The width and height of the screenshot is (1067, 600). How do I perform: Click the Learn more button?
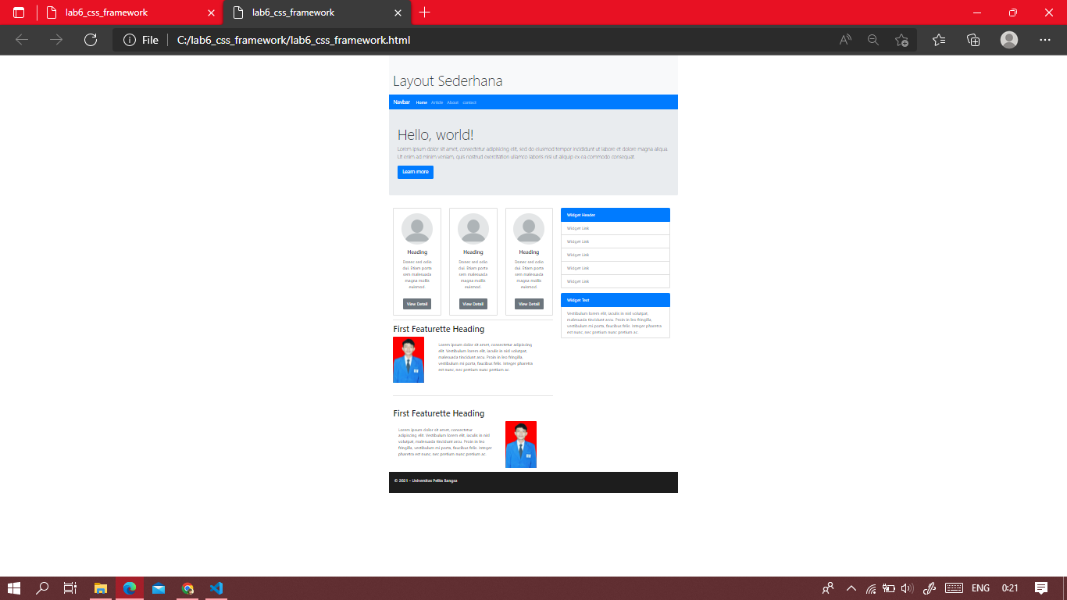pyautogui.click(x=416, y=172)
